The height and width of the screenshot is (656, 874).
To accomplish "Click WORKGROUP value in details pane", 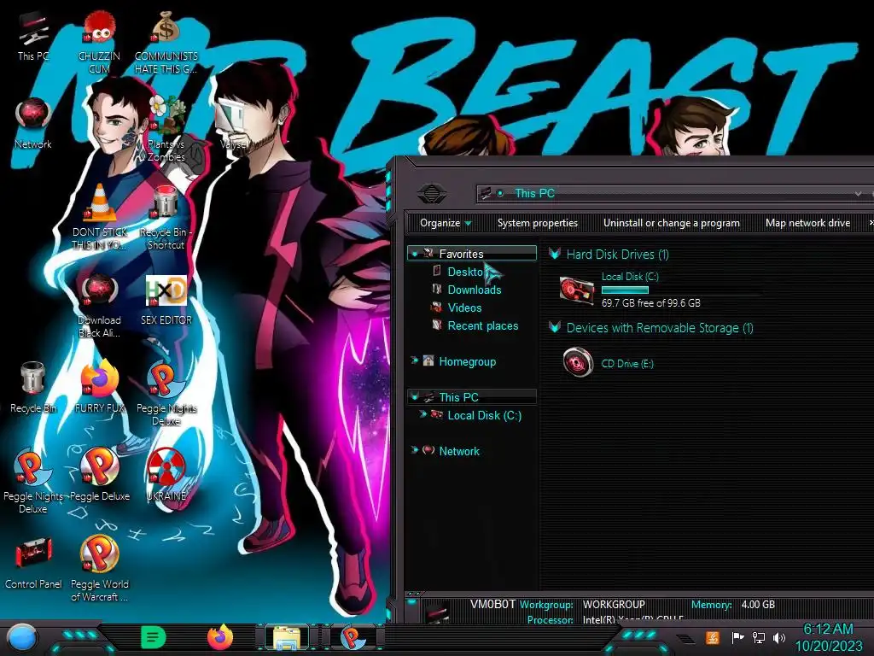I will point(614,605).
